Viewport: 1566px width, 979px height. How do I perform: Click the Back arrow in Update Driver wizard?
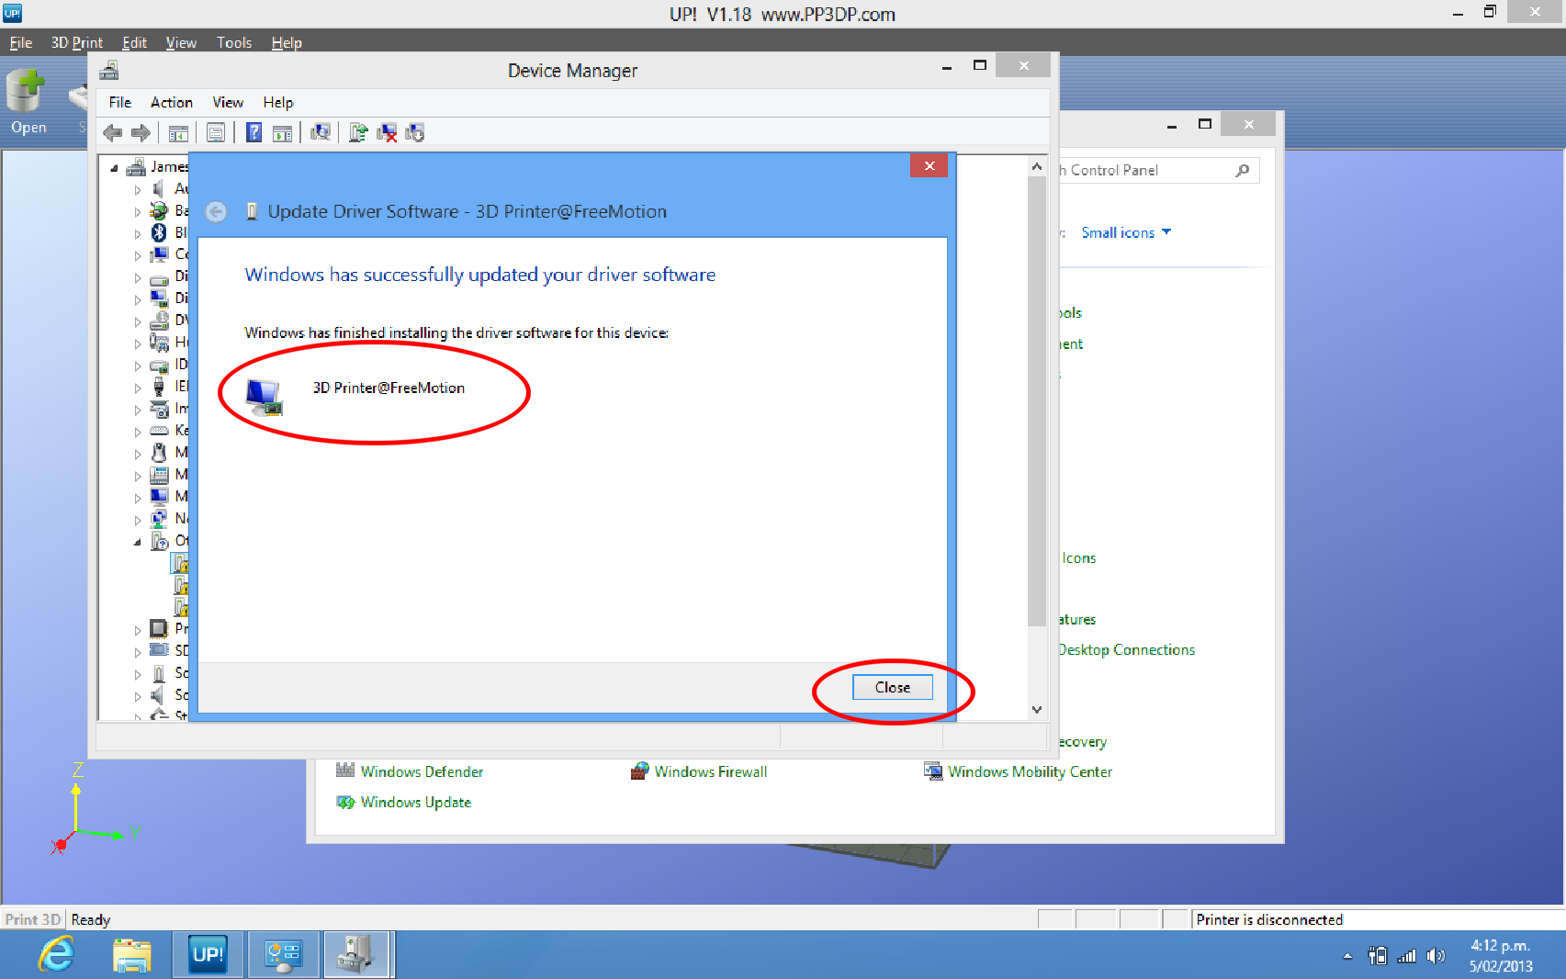coord(216,212)
